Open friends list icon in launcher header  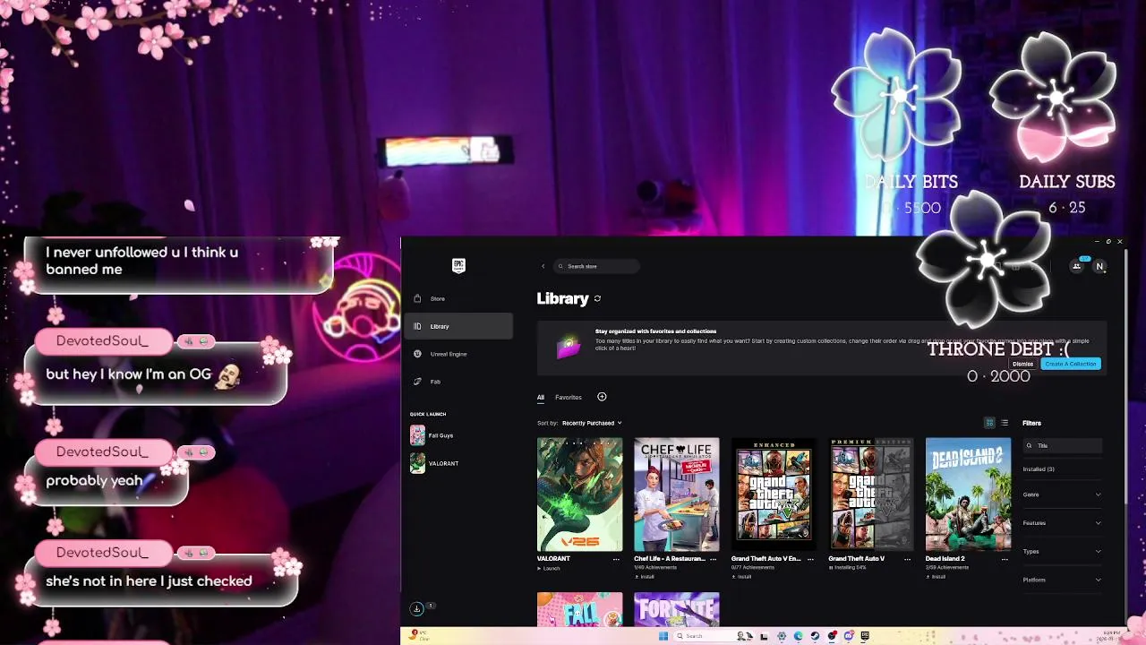[1076, 266]
